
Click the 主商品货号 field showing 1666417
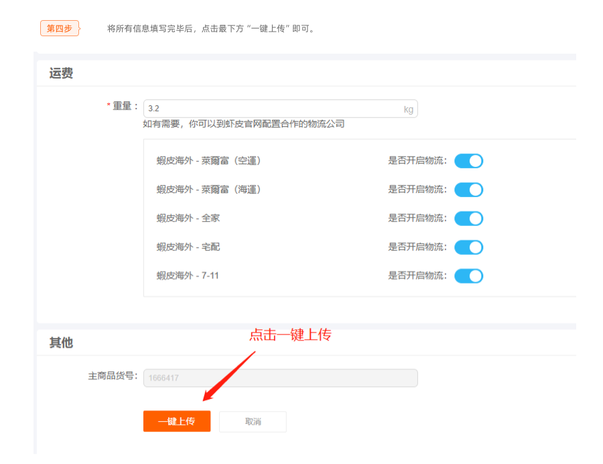pyautogui.click(x=280, y=378)
